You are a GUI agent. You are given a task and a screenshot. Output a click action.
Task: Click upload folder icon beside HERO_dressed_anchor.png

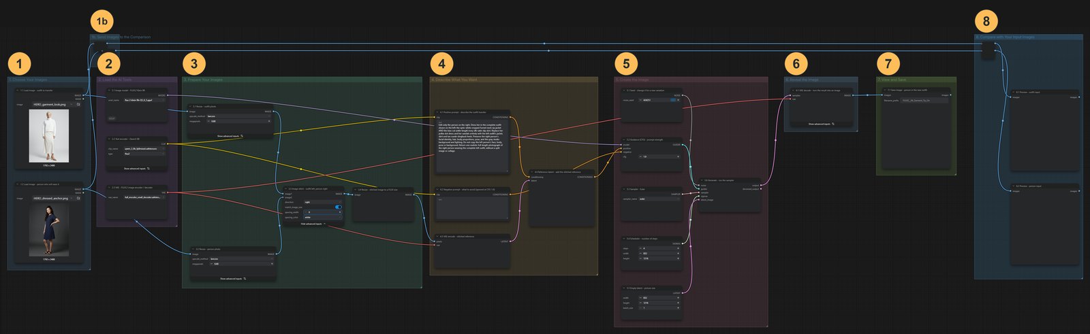[x=78, y=199]
